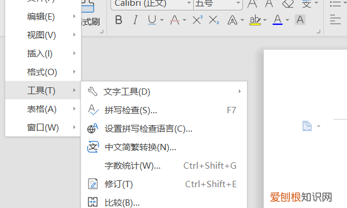Image resolution: width=347 pixels, height=208 pixels.
Task: Apply bullet list formatting
Action: [x=335, y=3]
